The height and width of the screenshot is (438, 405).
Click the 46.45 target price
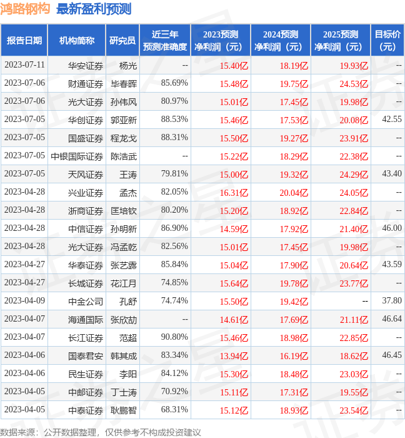[392, 355]
